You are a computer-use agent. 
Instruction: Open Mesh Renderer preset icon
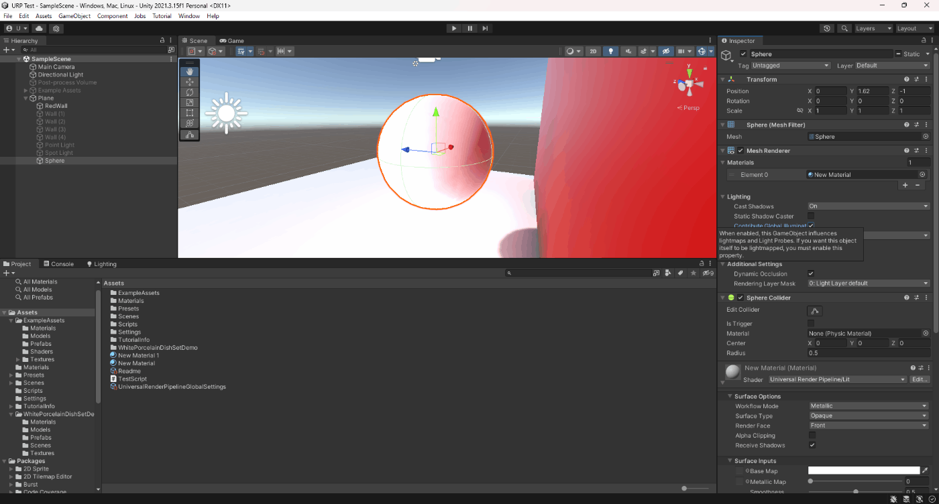click(916, 151)
